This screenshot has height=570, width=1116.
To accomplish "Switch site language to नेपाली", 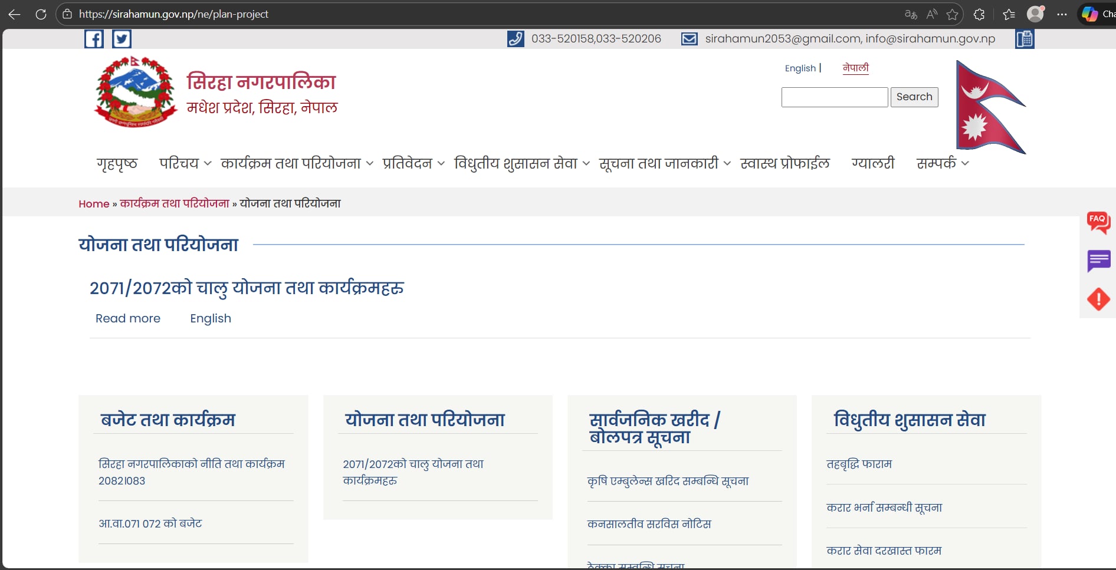I will 855,68.
